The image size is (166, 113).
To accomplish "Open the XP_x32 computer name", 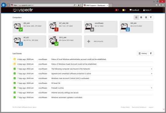I will 26,37.
